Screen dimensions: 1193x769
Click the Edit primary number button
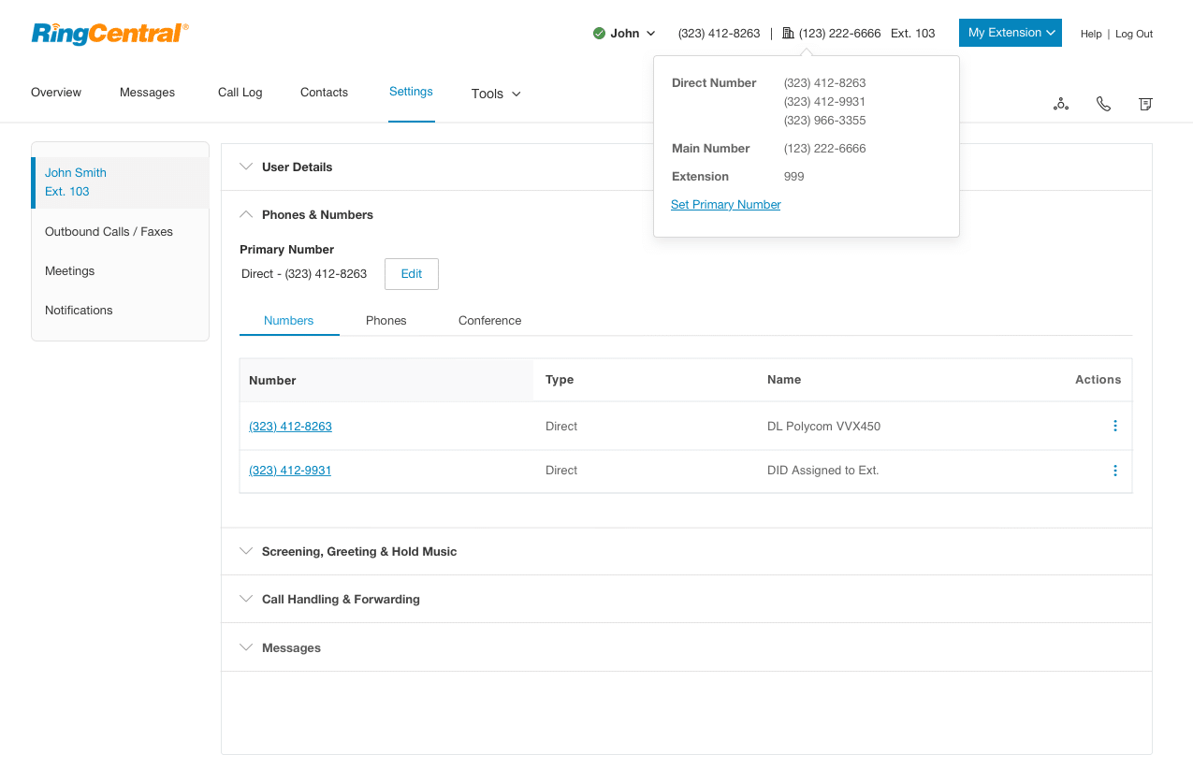click(412, 274)
